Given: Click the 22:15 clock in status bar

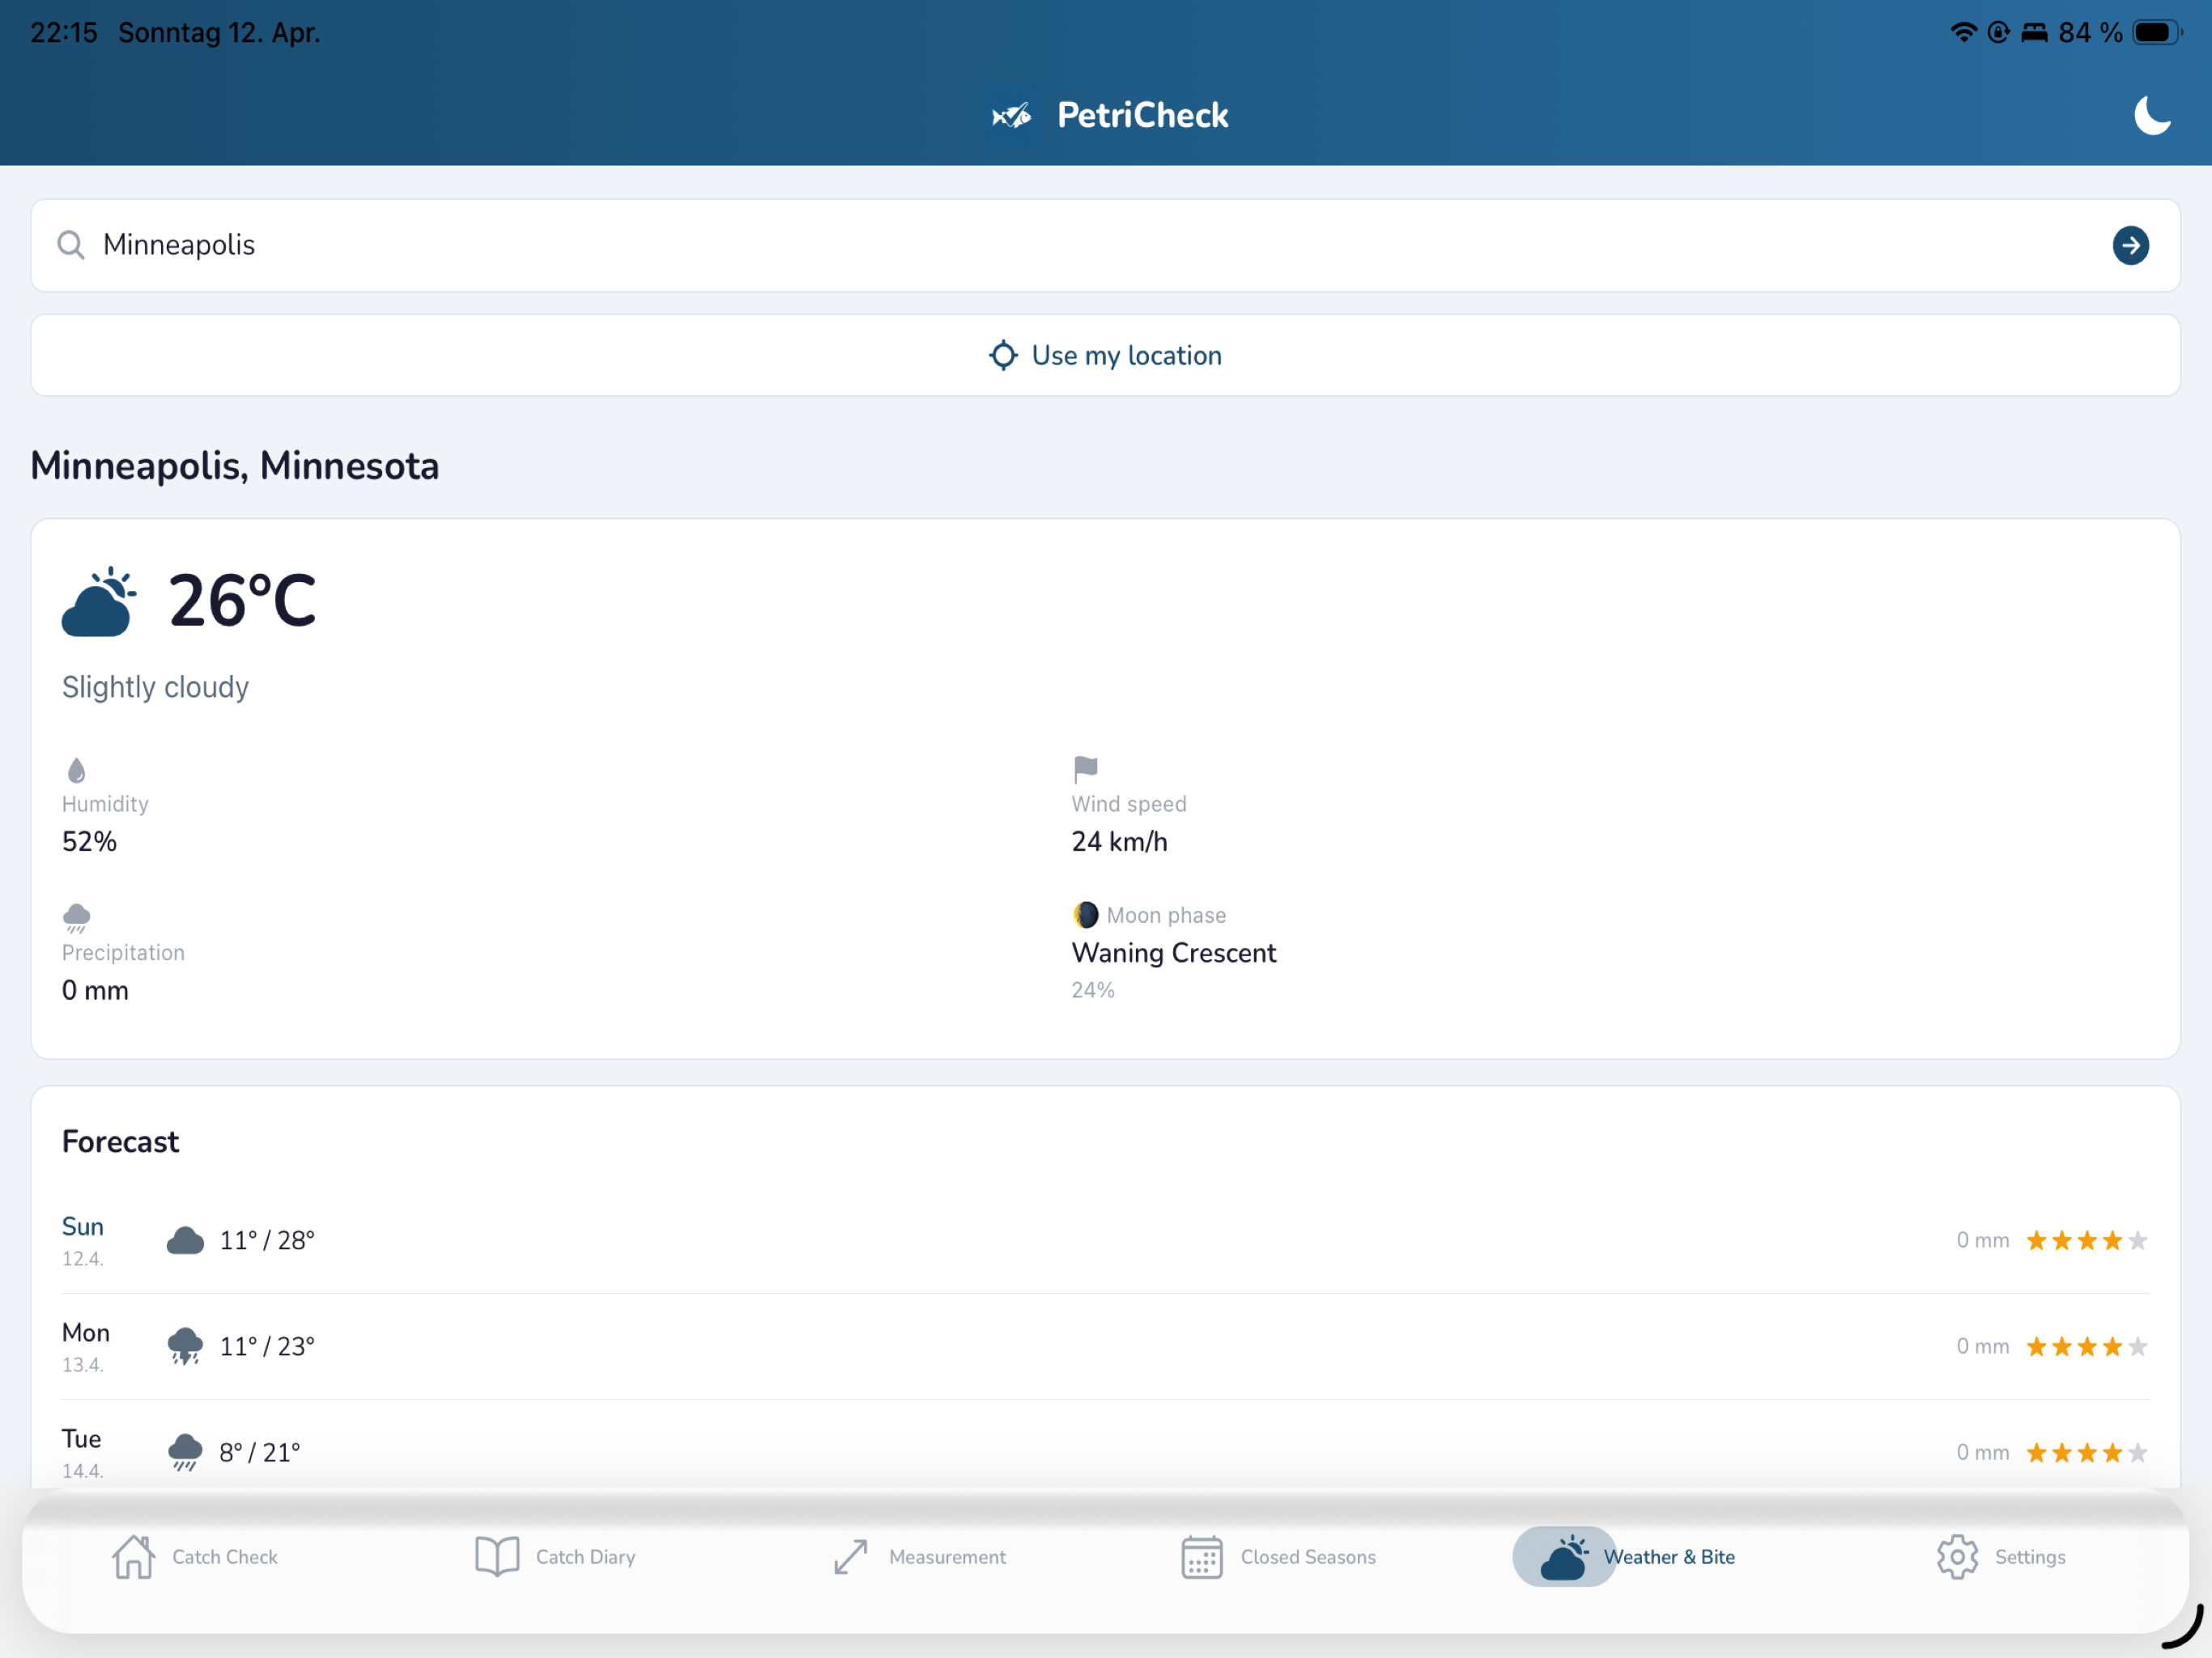Looking at the screenshot, I should [64, 33].
